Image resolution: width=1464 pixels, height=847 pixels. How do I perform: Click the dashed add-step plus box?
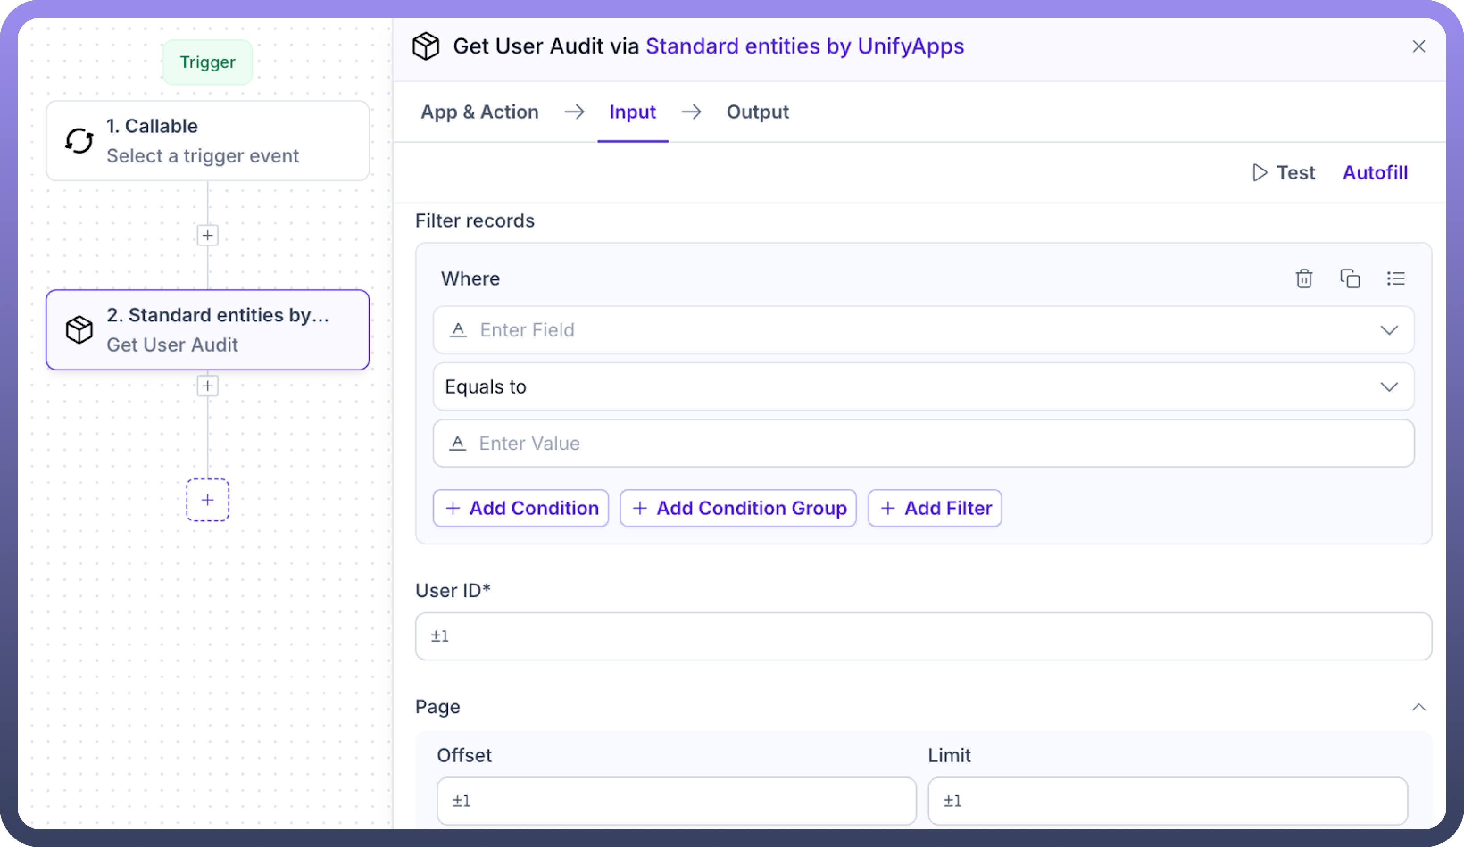pyautogui.click(x=208, y=500)
